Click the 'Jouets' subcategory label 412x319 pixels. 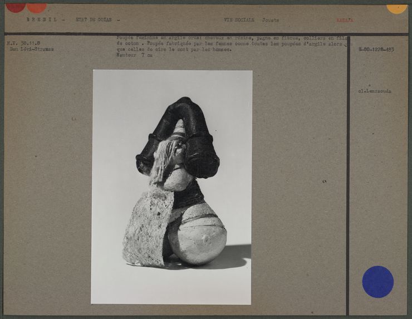point(271,19)
